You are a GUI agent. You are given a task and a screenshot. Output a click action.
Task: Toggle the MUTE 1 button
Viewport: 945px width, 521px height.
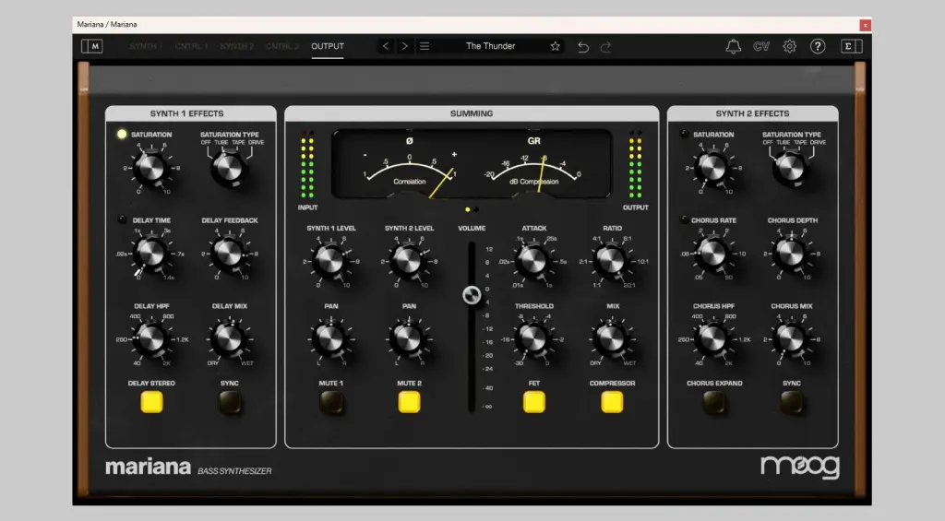[331, 402]
